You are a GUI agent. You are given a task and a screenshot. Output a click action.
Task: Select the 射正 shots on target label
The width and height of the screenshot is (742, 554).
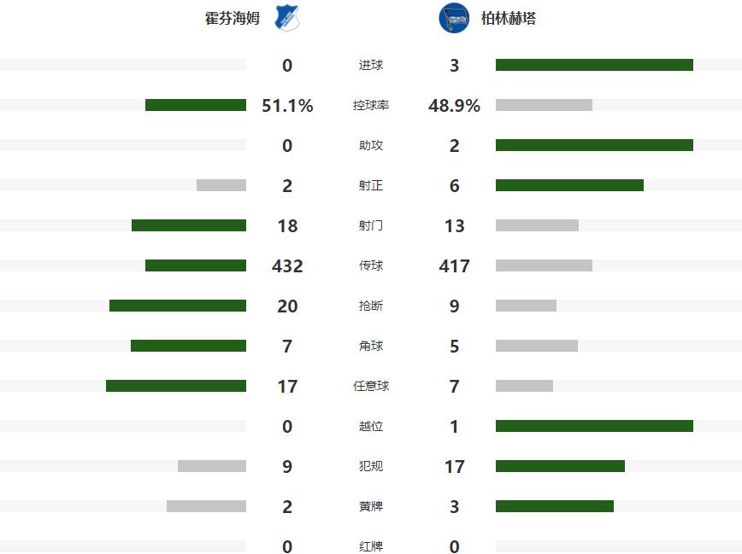click(370, 185)
